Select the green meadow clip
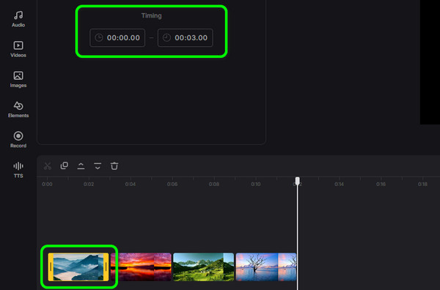Screen dimensions: 440x290 coord(203,267)
